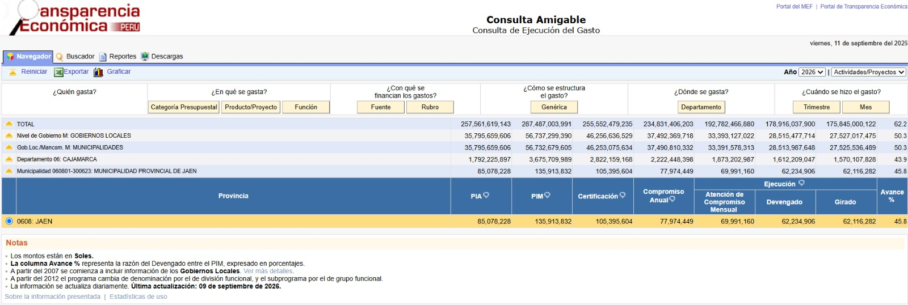Click the Certificación column help icon
908x305 pixels.
click(x=623, y=196)
